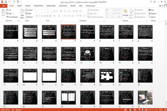Image resolution: width=167 pixels, height=111 pixels.
Task: Open the Font name combo box
Action: (42, 11)
